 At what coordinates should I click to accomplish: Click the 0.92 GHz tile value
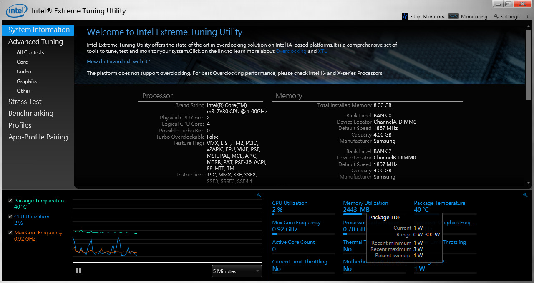[285, 229]
